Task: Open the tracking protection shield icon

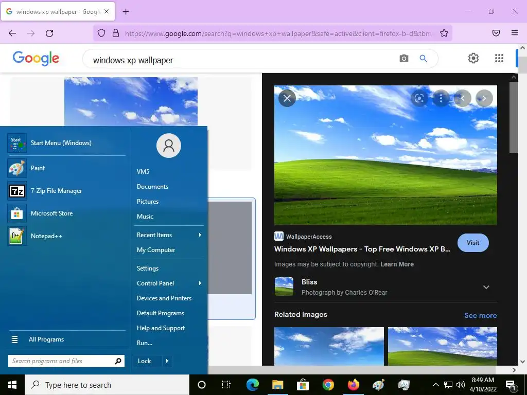Action: (101, 33)
